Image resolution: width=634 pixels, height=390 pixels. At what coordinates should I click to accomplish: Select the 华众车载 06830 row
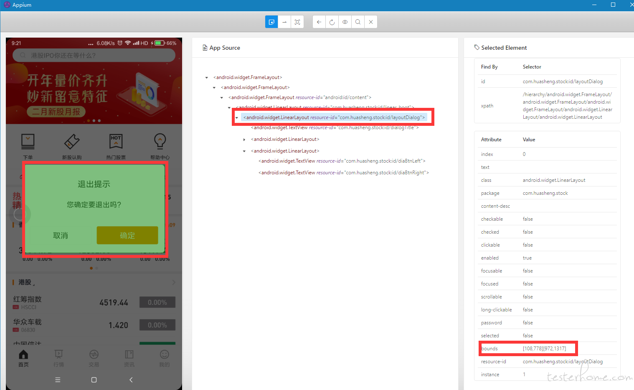pos(94,325)
